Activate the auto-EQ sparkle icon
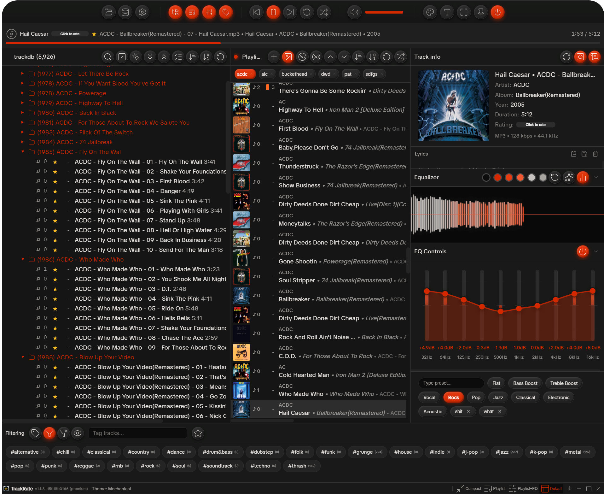The height and width of the screenshot is (495, 604). [x=569, y=177]
